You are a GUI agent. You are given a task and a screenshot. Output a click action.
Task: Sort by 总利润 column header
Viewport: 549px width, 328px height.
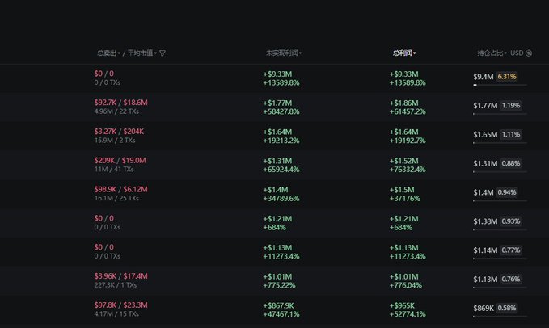point(403,53)
